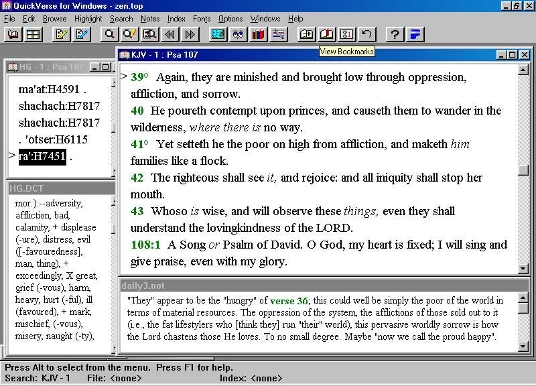The height and width of the screenshot is (386, 536).
Task: Select the ma'at:H4591 Hebrew word
Action: click(49, 89)
